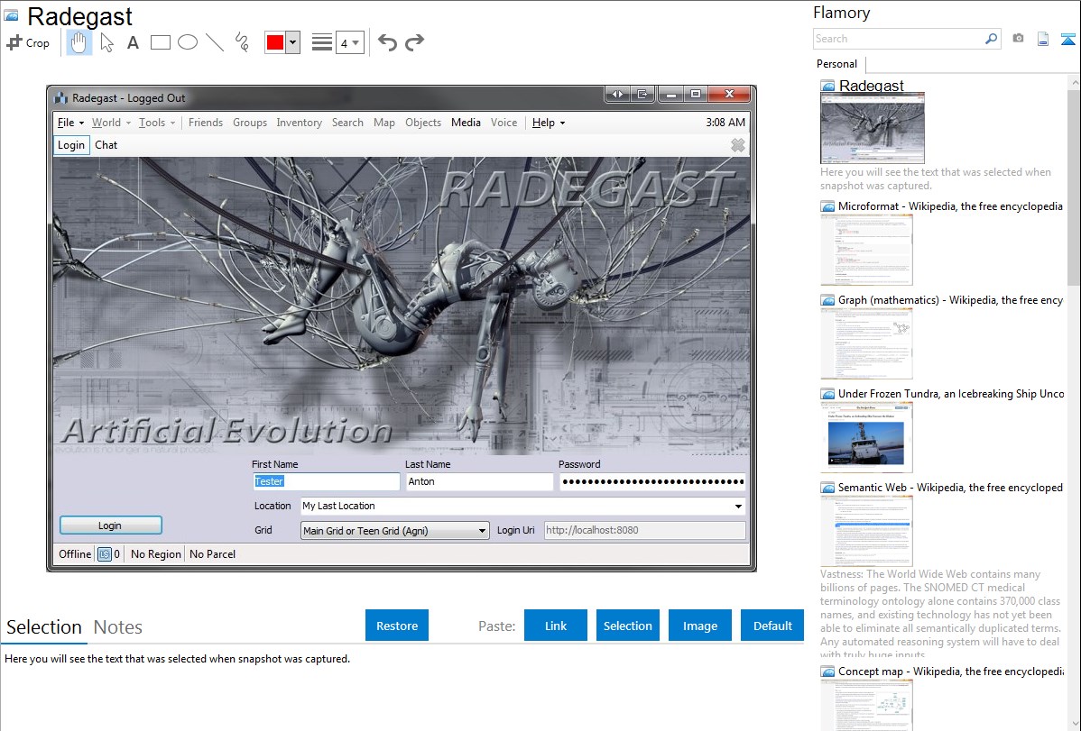Open Inventory in the Radegast menu bar

coord(300,123)
